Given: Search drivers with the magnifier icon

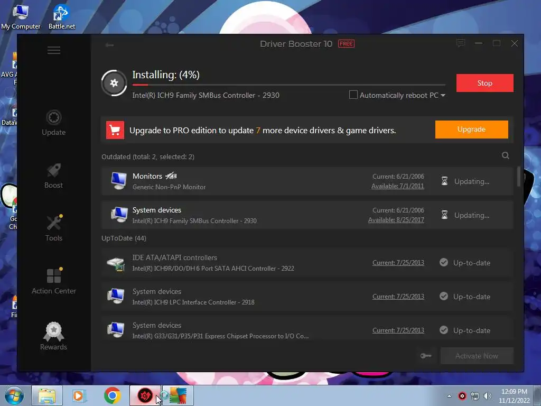Looking at the screenshot, I should (506, 155).
